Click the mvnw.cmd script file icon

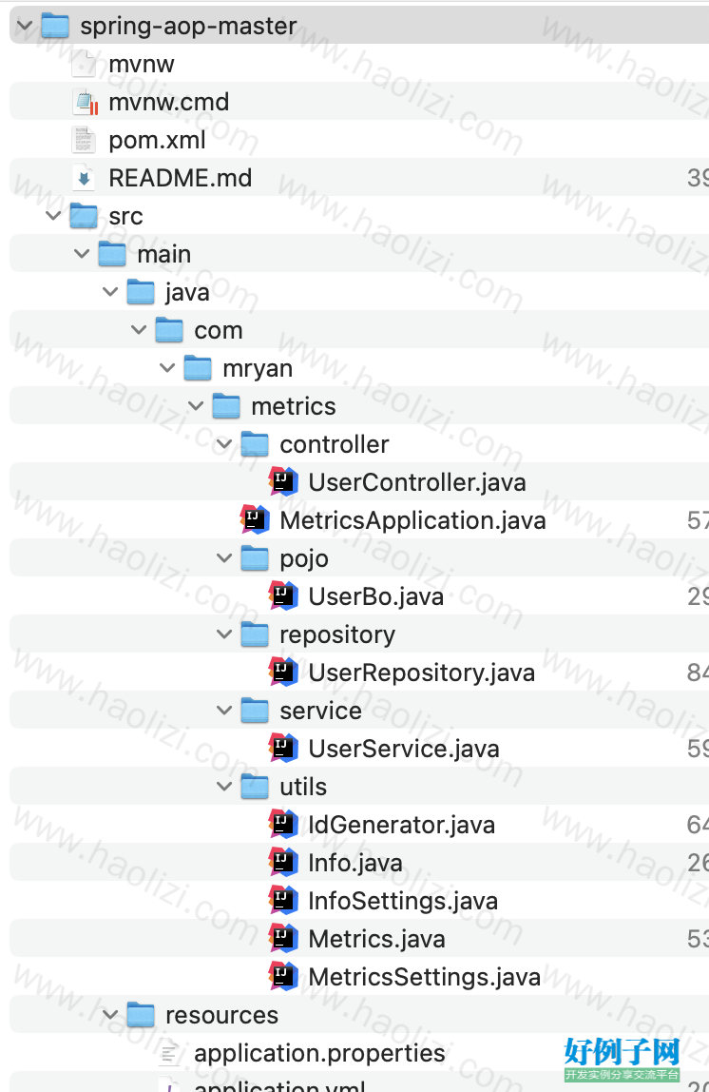85,102
